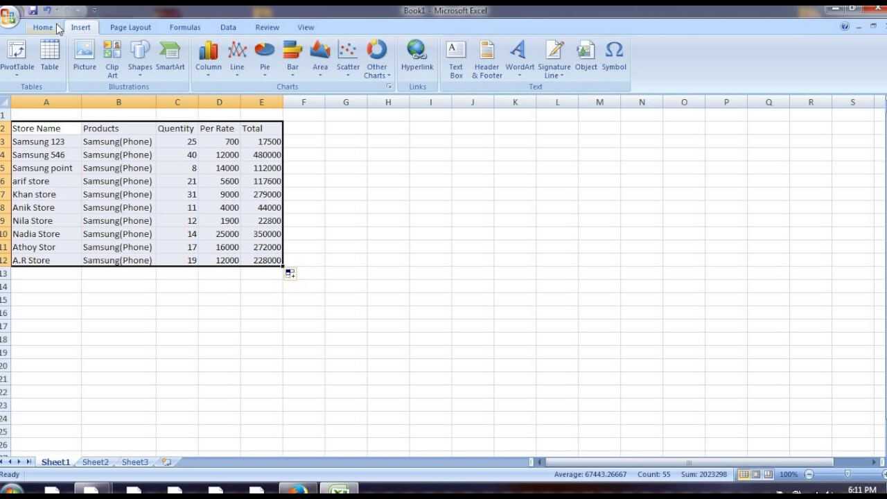Click the zoom slider handle
The height and width of the screenshot is (499, 887).
tap(847, 474)
